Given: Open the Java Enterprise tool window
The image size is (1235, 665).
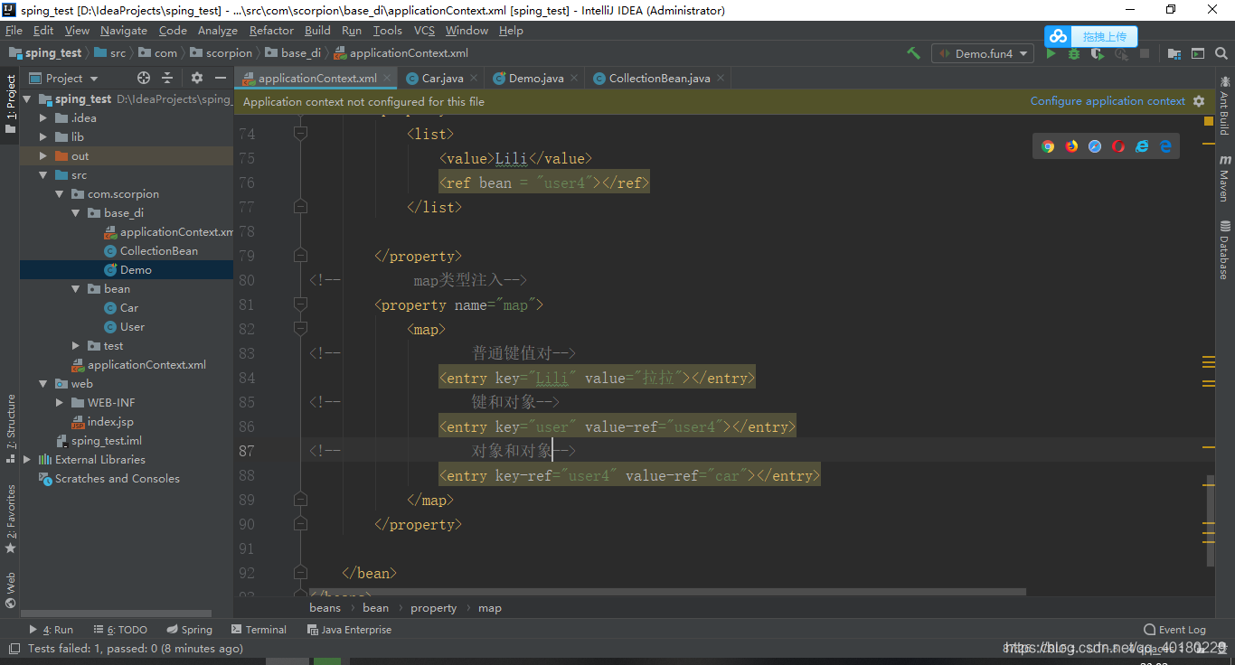Looking at the screenshot, I should (x=349, y=630).
